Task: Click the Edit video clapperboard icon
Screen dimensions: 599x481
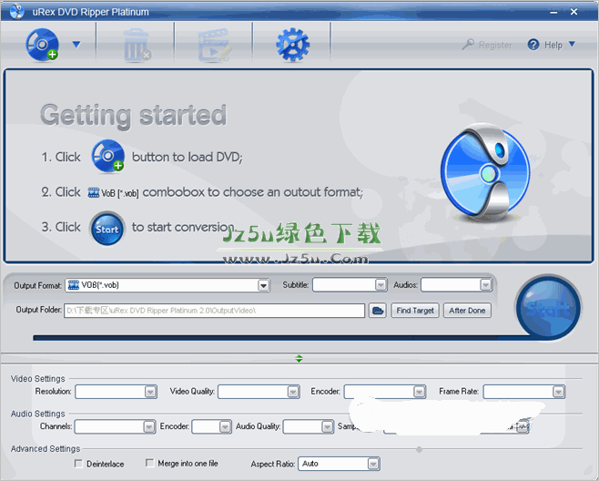Action: 214,45
